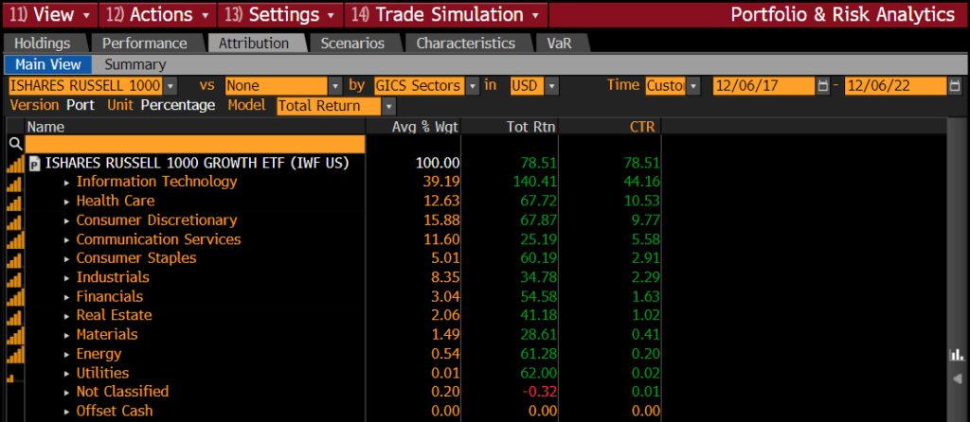Screen dimensions: 970x422
Task: Open the Settings menu
Action: click(280, 14)
